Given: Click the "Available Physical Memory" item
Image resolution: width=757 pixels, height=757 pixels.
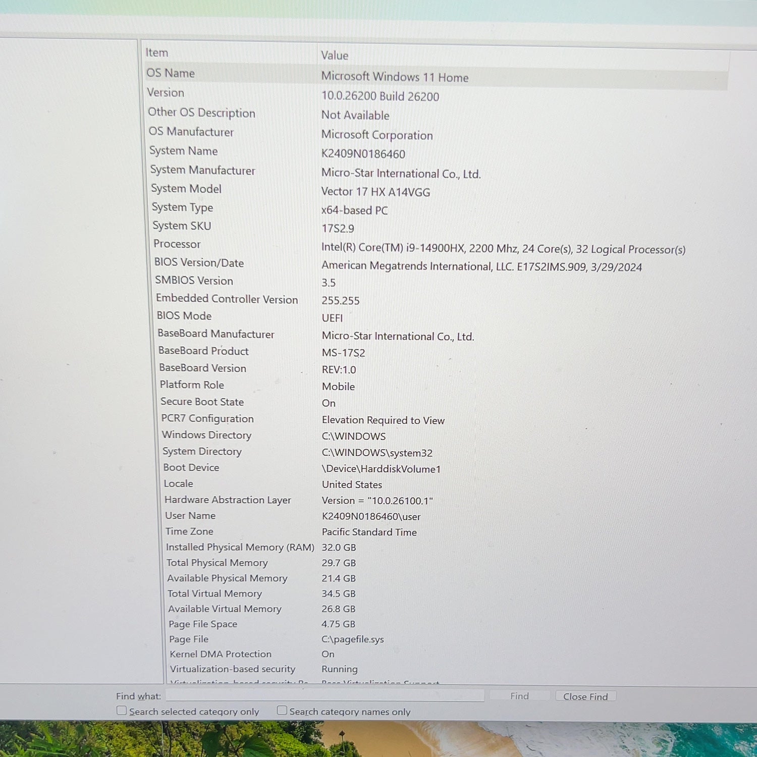Looking at the screenshot, I should pos(227,578).
